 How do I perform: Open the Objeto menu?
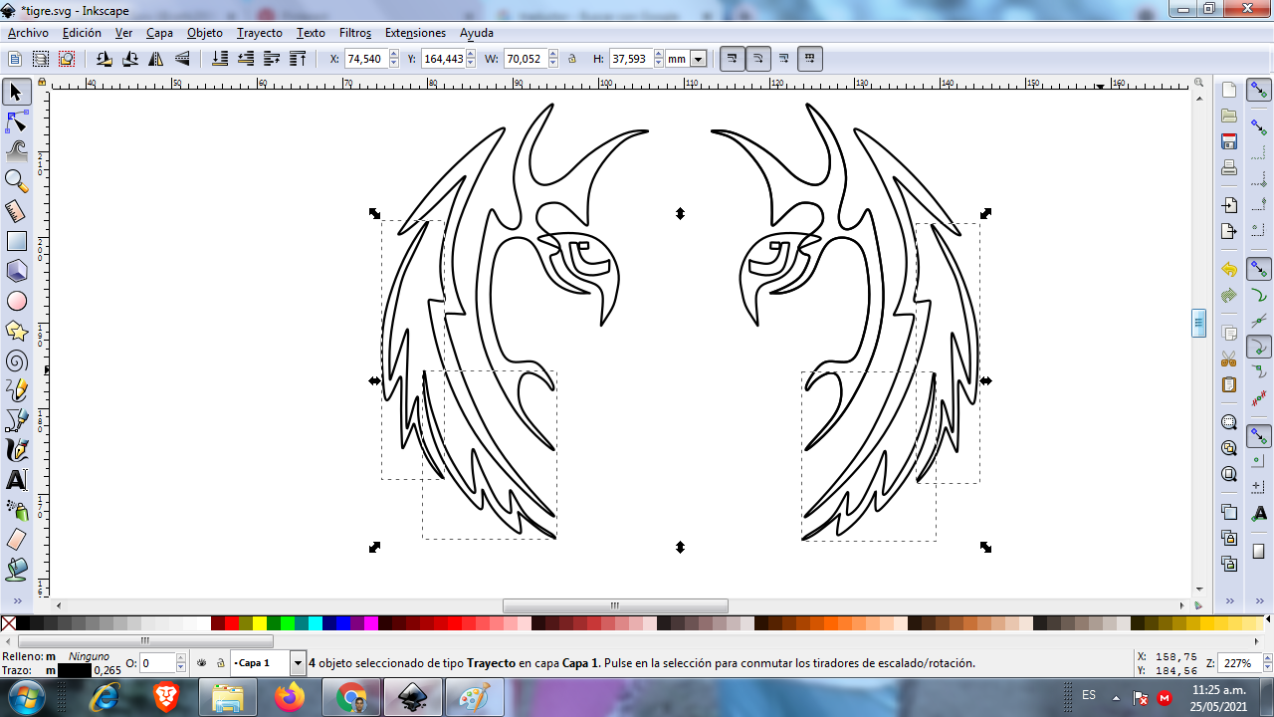pos(205,33)
